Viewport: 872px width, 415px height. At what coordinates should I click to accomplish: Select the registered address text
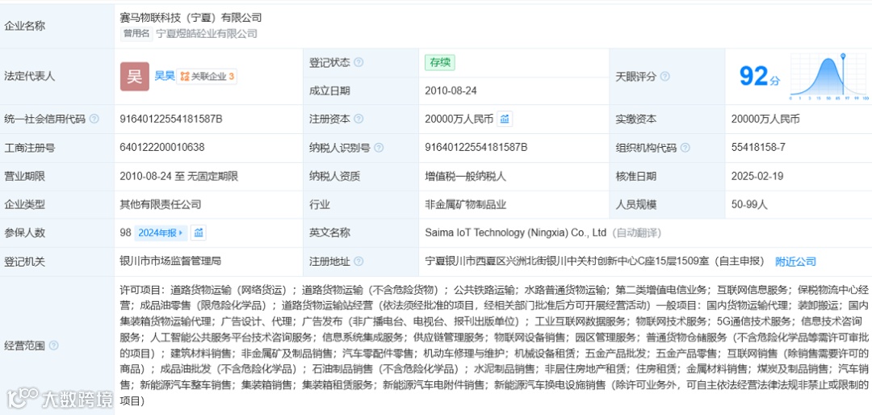596,262
